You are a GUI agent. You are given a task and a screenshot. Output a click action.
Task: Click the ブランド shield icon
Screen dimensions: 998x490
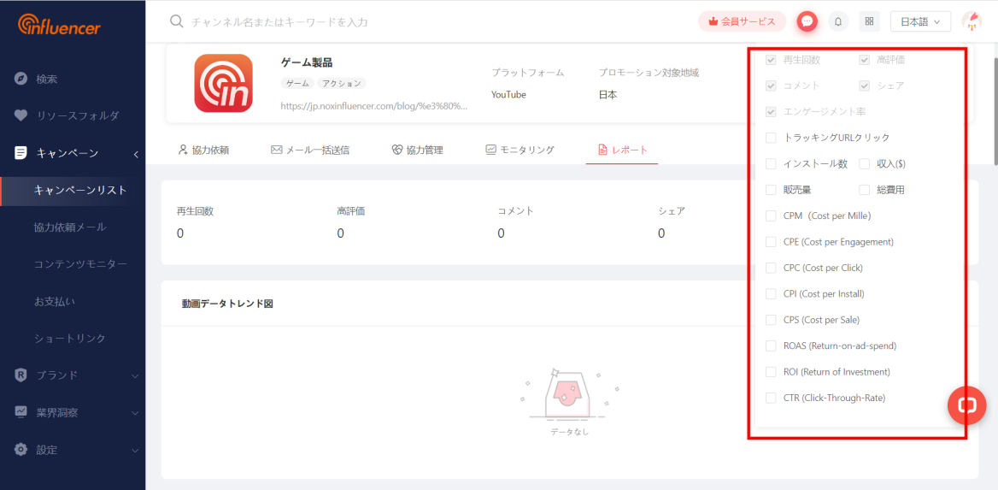coord(21,375)
